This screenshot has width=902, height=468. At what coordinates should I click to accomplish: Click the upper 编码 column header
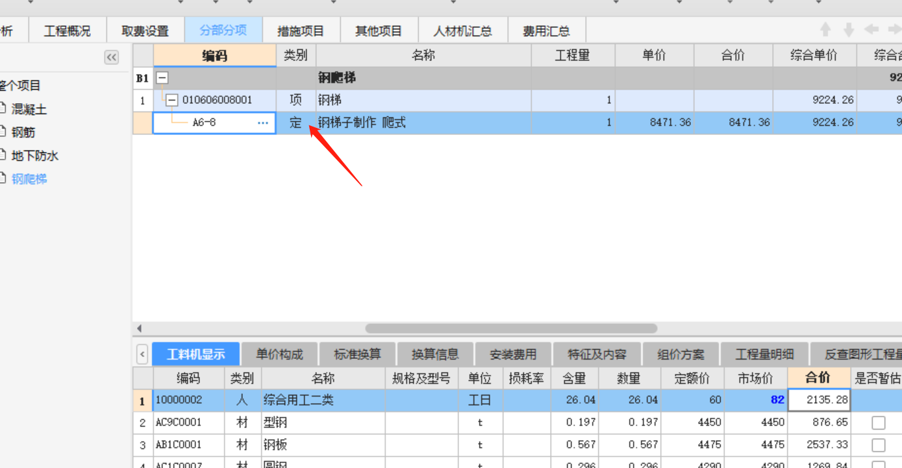pyautogui.click(x=215, y=56)
